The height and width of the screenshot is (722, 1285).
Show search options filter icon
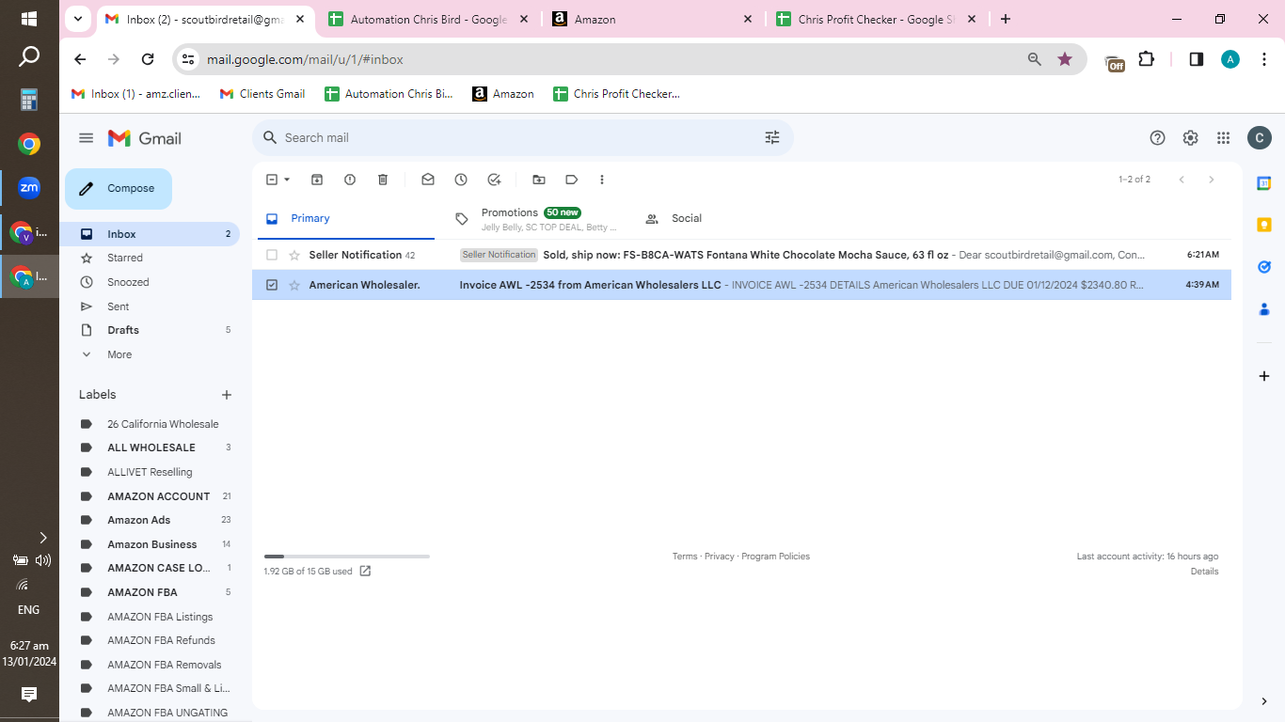tap(772, 137)
